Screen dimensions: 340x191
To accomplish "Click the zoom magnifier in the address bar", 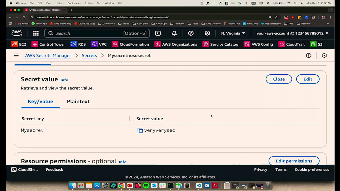I will [x=270, y=17].
